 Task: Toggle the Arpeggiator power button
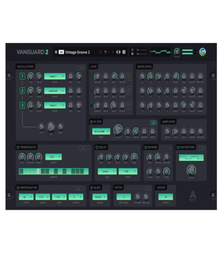tap(18, 188)
